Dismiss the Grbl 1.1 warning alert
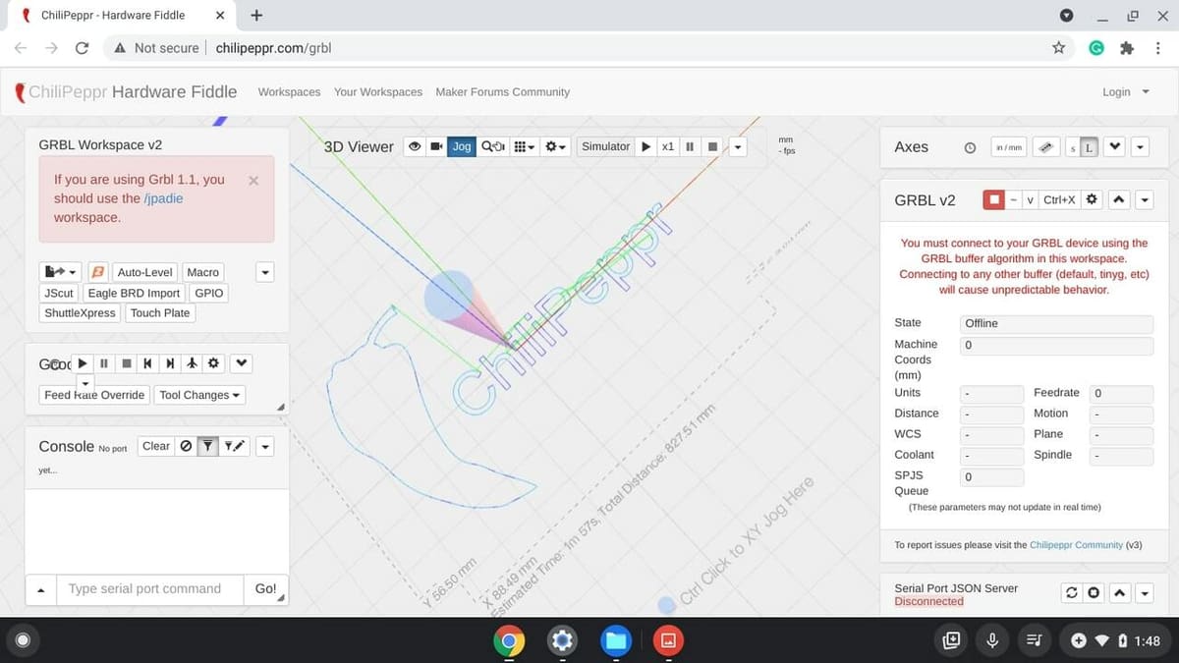Screen dimensions: 1179x663 (x=253, y=181)
